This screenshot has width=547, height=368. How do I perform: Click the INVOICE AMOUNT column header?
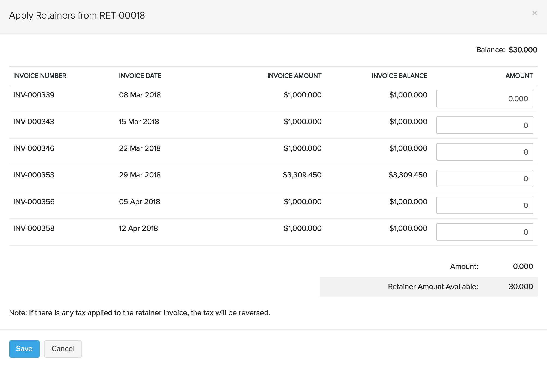point(294,76)
